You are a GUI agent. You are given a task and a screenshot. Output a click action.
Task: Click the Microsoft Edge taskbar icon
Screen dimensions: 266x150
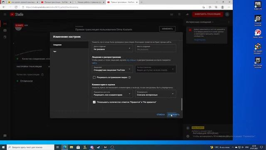[65, 147]
